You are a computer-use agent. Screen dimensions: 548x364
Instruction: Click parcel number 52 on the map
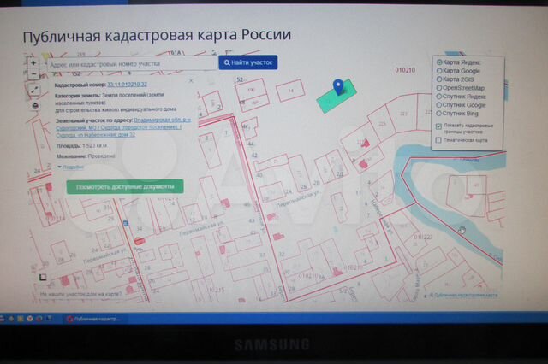[240, 79]
